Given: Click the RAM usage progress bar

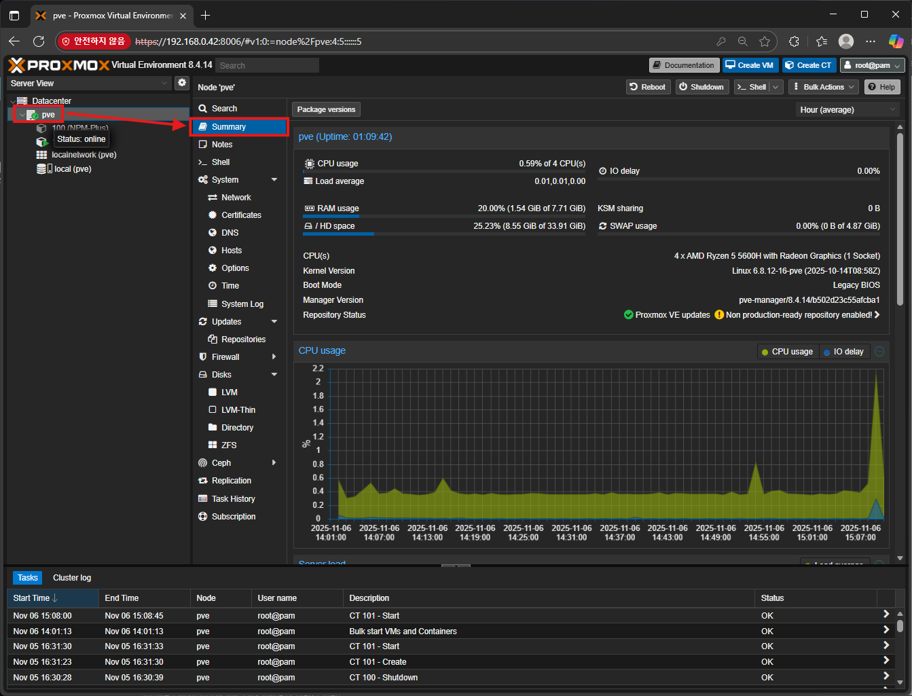Looking at the screenshot, I should [444, 217].
